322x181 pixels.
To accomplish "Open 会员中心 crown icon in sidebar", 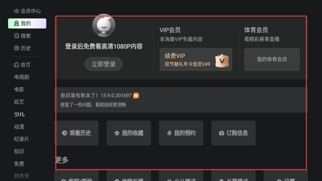I will point(16,11).
